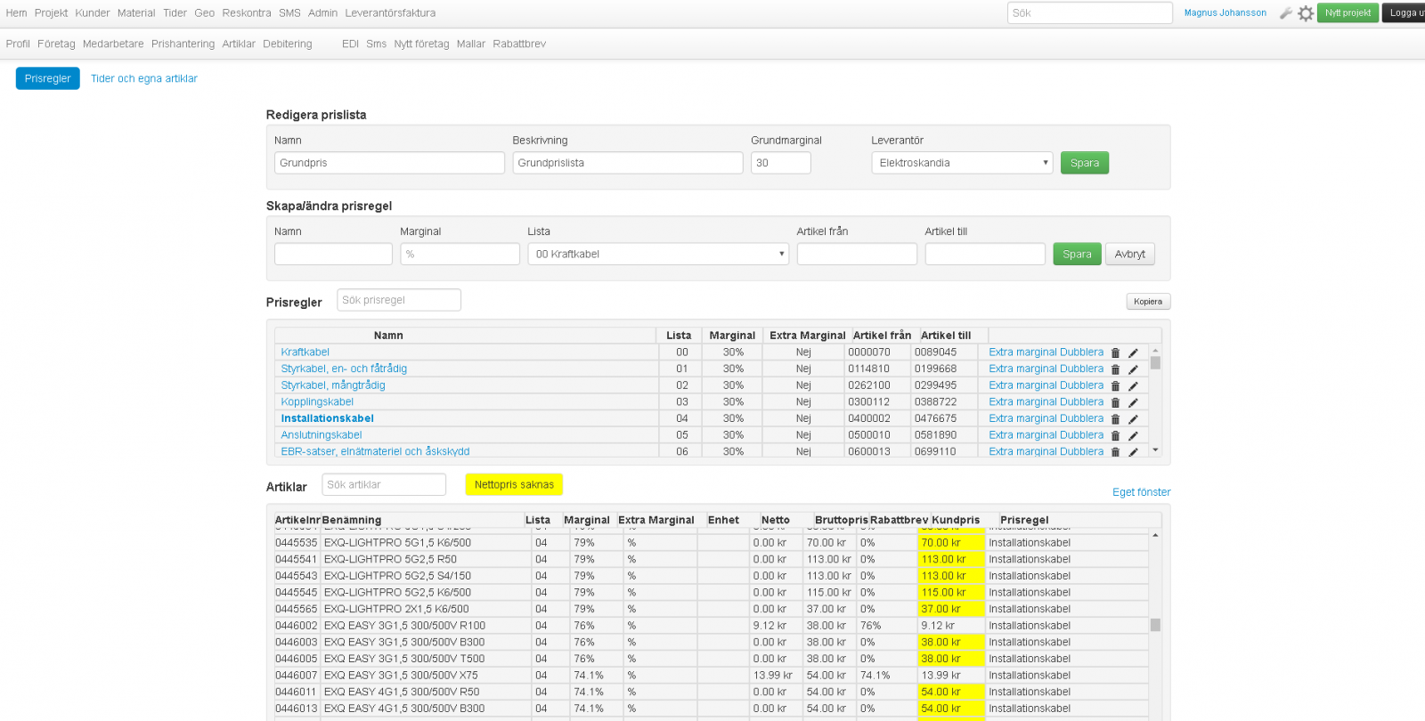Open the Kraftkabel rule link
Viewport: 1425px width, 721px height.
(305, 352)
